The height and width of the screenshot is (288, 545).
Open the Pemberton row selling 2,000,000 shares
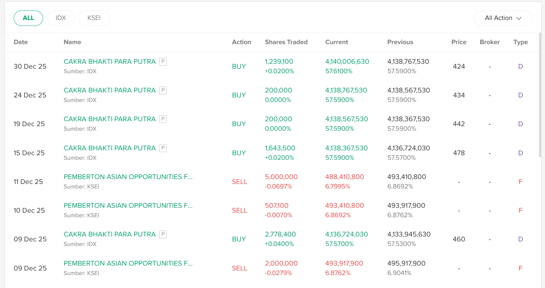pos(128,263)
